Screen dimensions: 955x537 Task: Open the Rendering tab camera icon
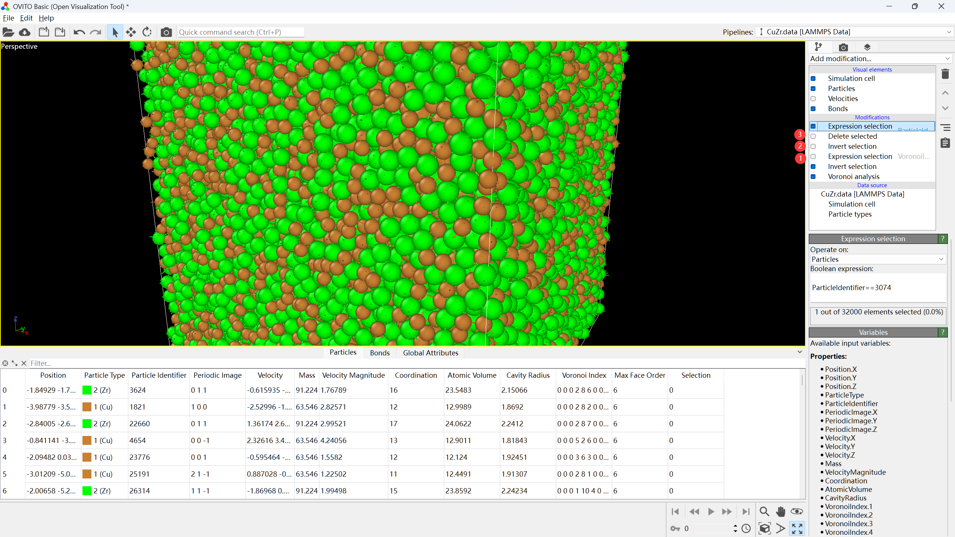pos(843,47)
